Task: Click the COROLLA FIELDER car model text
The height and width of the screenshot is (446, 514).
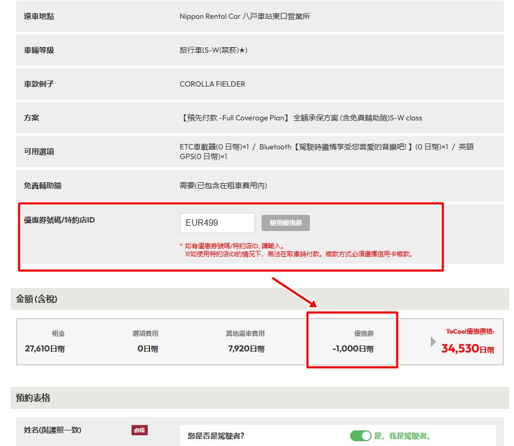Action: (x=212, y=84)
